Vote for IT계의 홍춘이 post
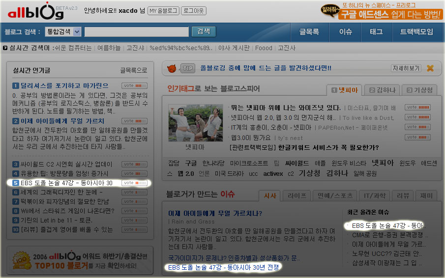 [418, 127]
